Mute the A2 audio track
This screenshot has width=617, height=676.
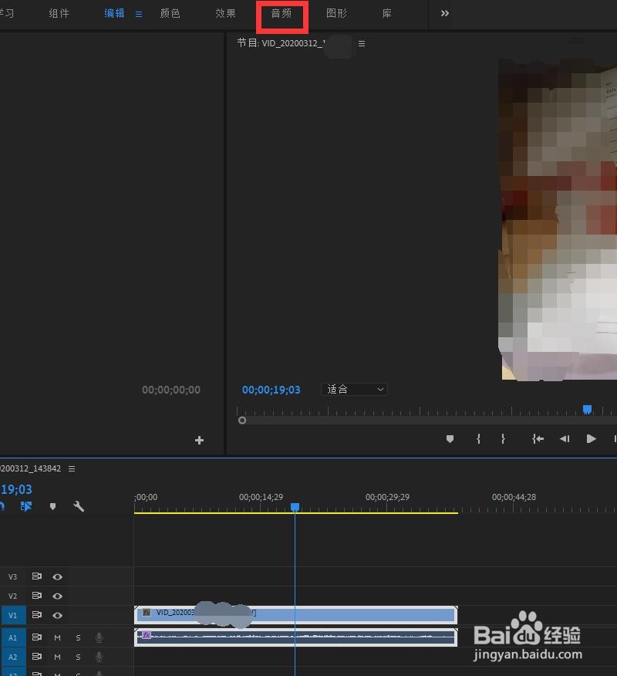pos(57,657)
